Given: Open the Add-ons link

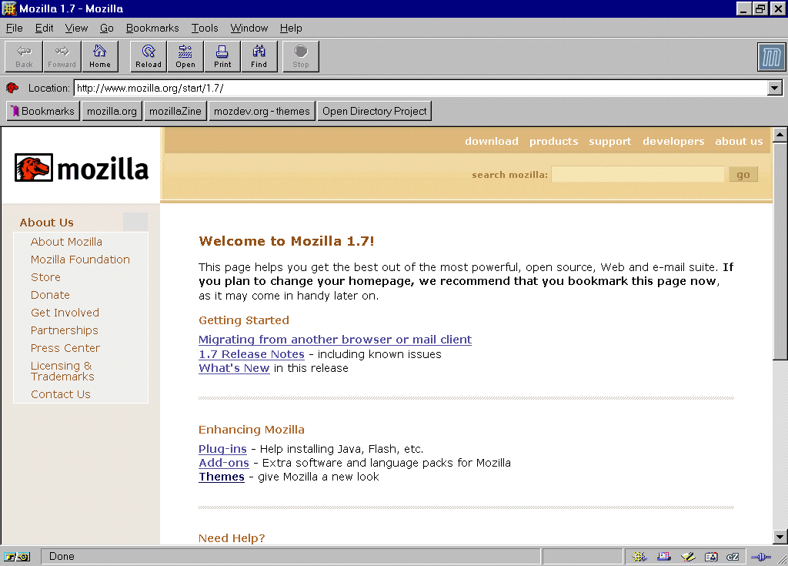Looking at the screenshot, I should pyautogui.click(x=224, y=463).
